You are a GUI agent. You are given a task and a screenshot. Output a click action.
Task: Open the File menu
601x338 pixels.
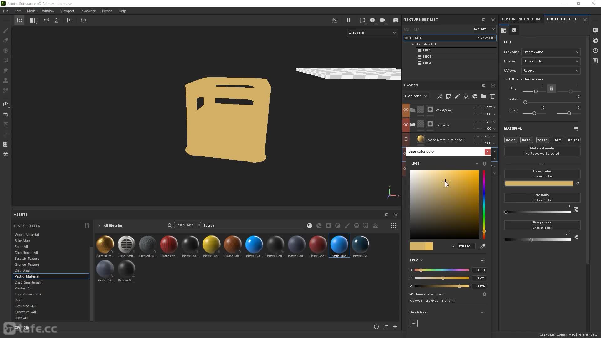[x=6, y=11]
